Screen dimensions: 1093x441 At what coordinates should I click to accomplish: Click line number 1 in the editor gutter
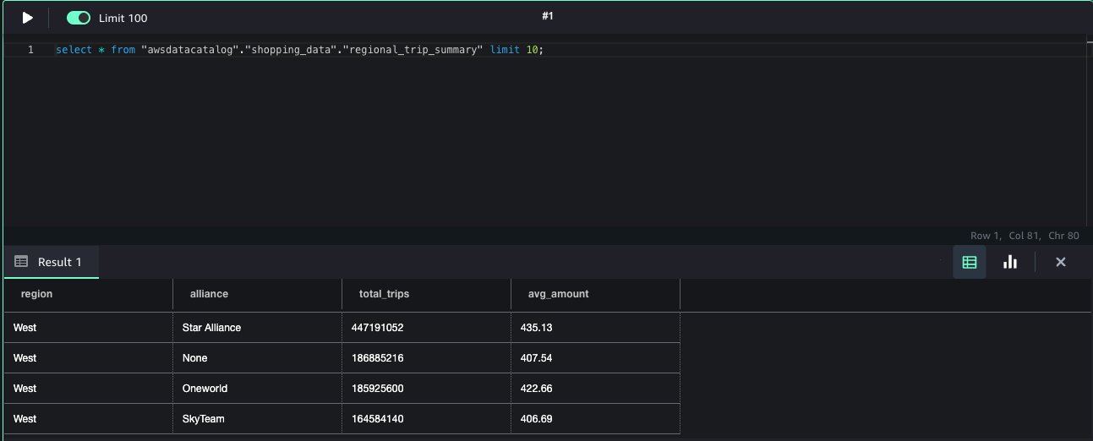[x=31, y=50]
